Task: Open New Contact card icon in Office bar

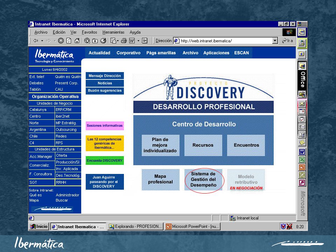Action: [302, 127]
